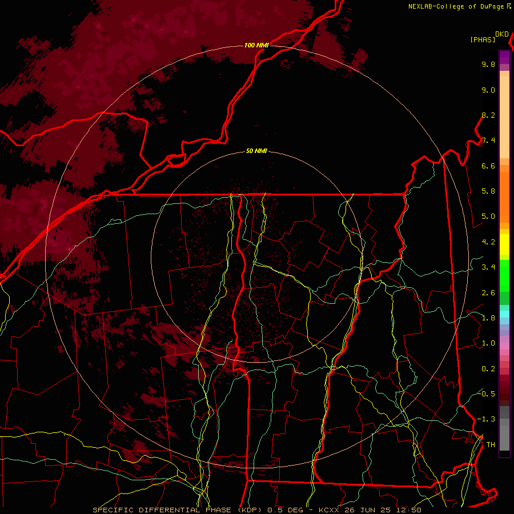Click the 1.8 value on the color scale

[488, 318]
